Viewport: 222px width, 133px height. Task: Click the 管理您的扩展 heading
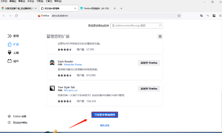pos(58,36)
